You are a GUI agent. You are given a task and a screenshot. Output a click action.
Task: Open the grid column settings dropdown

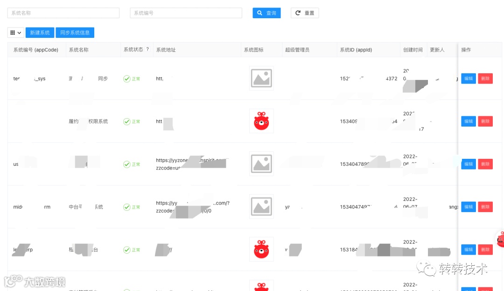point(16,33)
